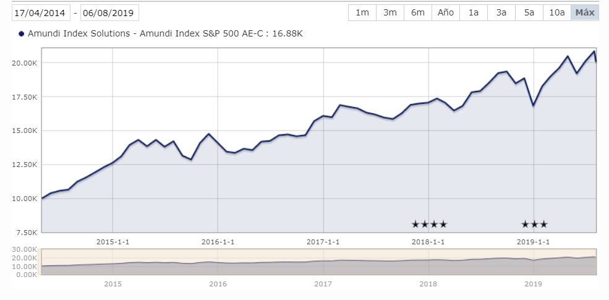Click the line's starting point at 10.00K
This screenshot has width=609, height=300.
coord(42,199)
